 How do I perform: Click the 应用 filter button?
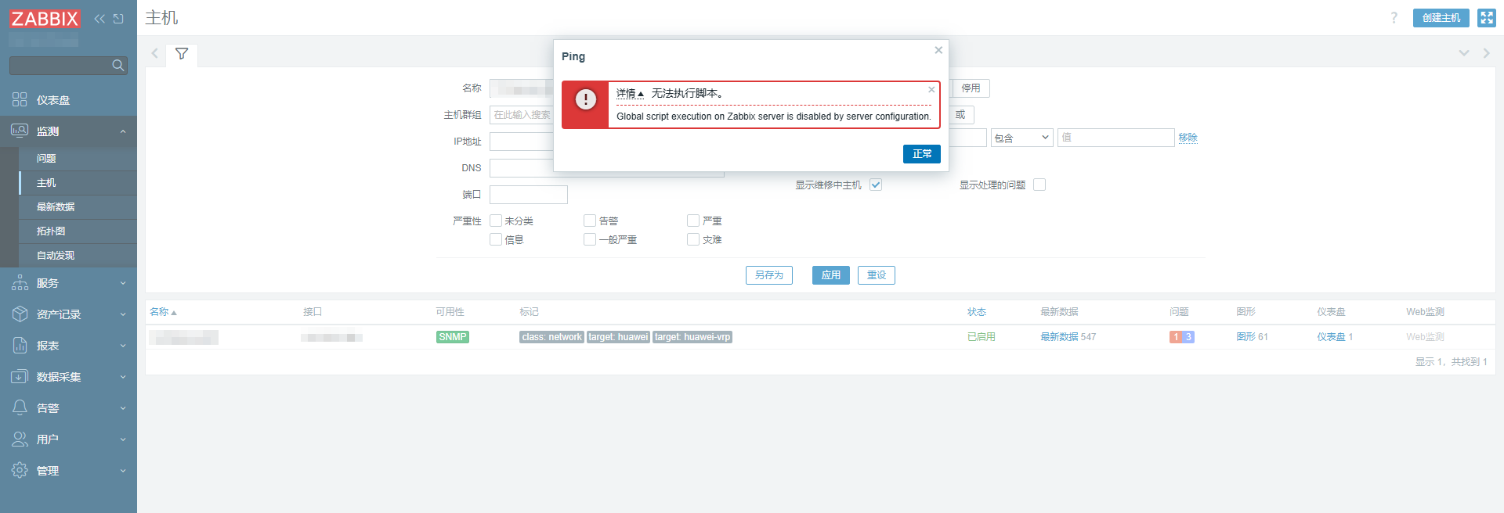[830, 275]
